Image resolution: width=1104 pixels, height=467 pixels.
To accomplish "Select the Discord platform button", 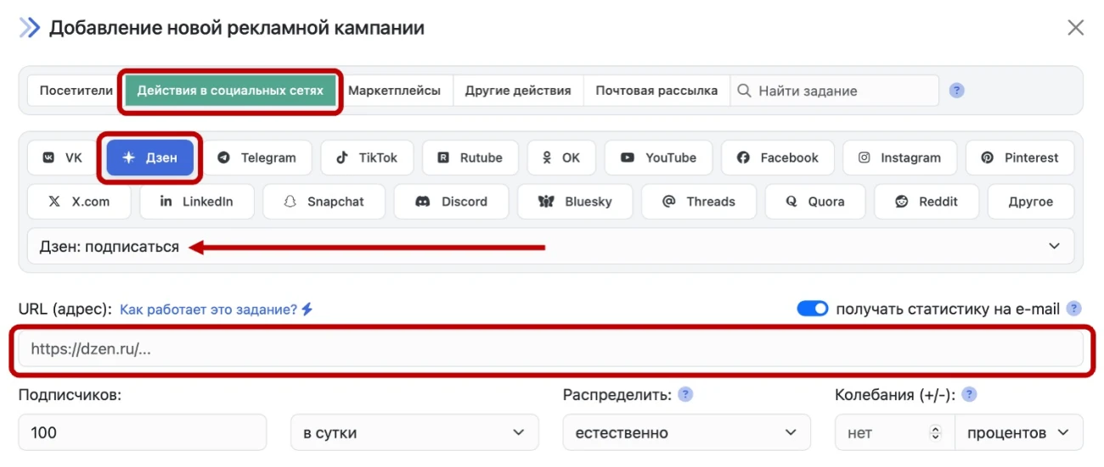I will [451, 202].
